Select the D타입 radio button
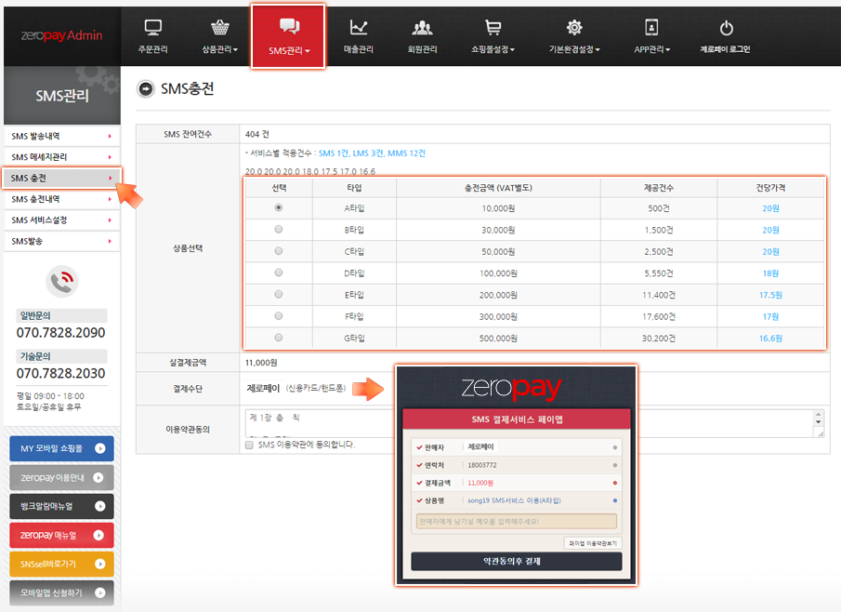 pyautogui.click(x=279, y=273)
